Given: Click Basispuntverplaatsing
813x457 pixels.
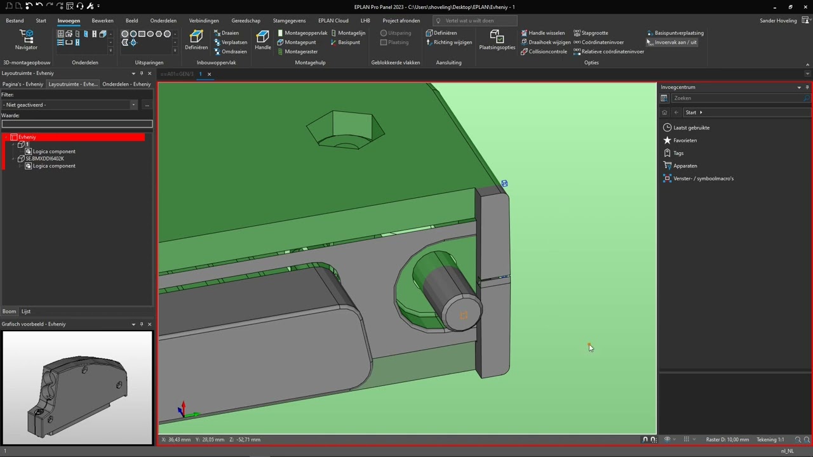Looking at the screenshot, I should (x=675, y=33).
